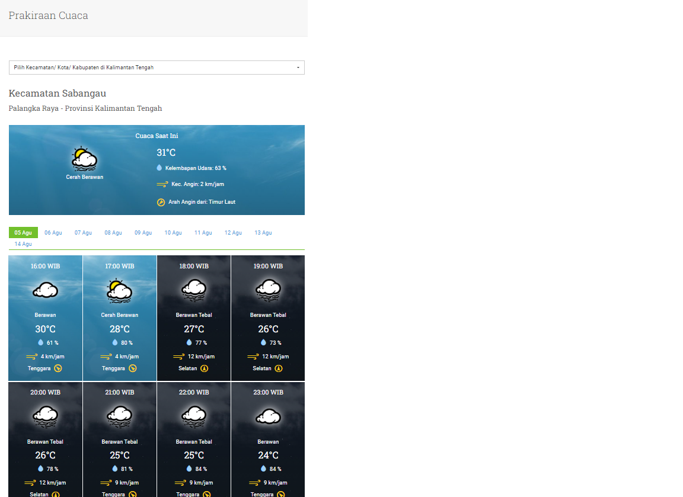Open the 09 Agu forecast tab
The height and width of the screenshot is (497, 683).
(143, 232)
